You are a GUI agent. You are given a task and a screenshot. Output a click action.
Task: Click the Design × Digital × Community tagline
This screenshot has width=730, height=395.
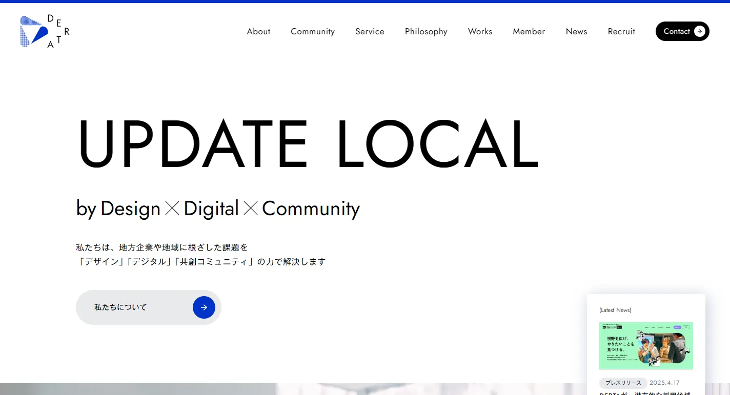[218, 209]
